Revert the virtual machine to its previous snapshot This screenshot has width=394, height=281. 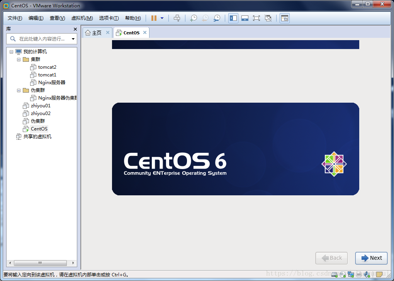pyautogui.click(x=205, y=18)
